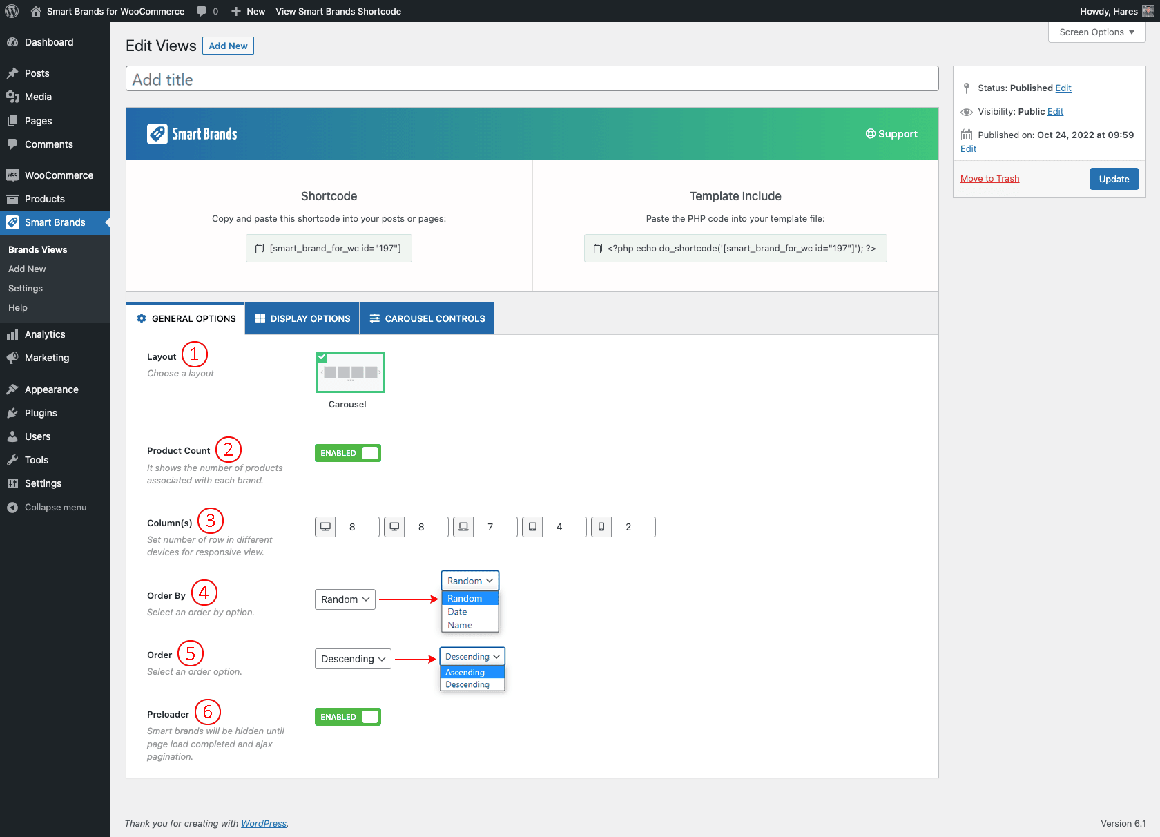Collapse the admin sidebar menu
Screen dimensions: 1160x837
[x=55, y=507]
